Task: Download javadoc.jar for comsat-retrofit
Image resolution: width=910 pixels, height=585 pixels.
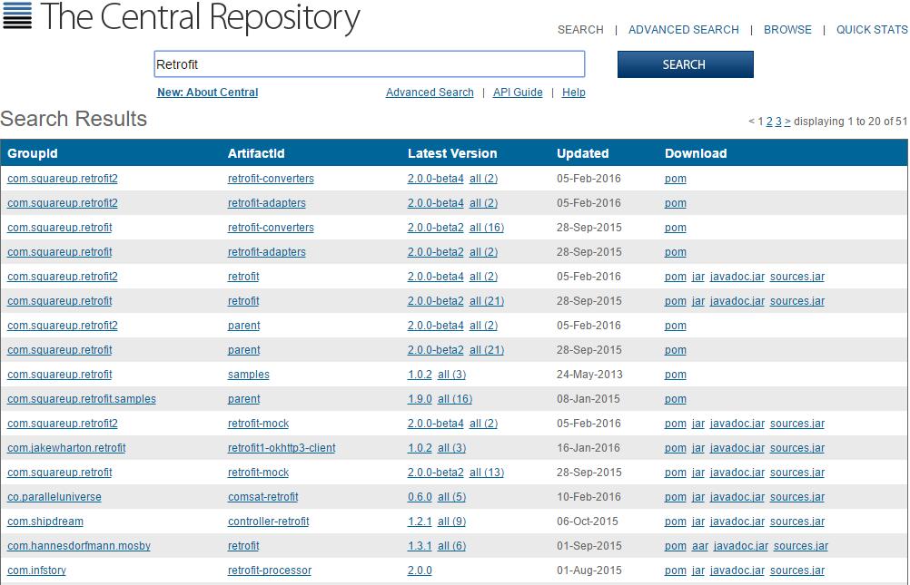Action: 737,497
